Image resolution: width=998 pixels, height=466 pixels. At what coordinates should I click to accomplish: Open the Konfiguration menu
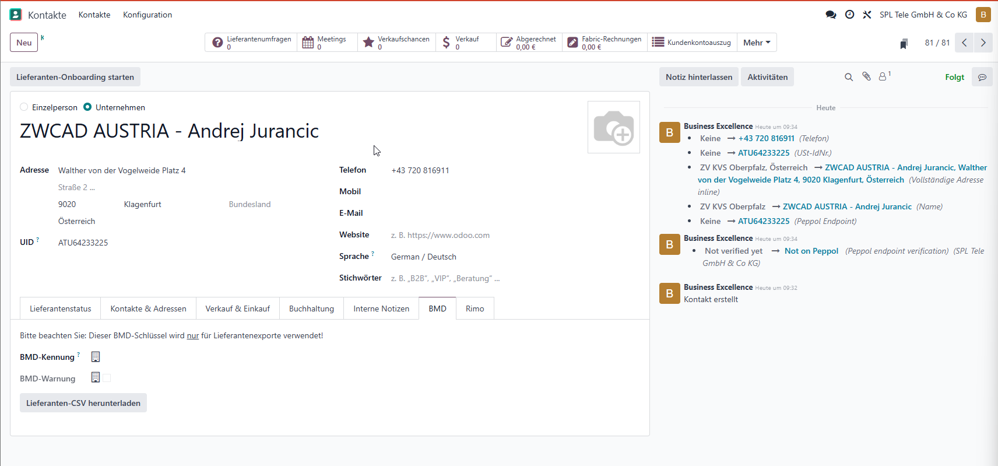[x=147, y=15]
